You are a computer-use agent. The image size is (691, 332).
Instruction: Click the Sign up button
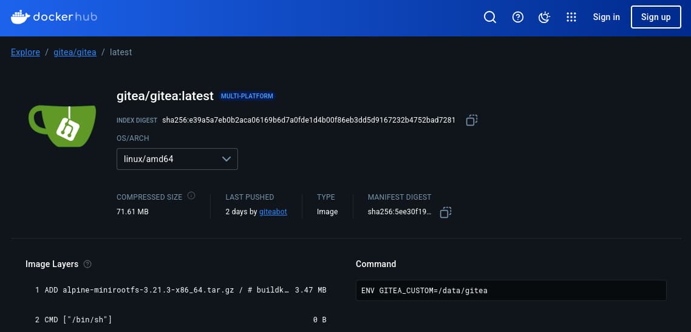tap(656, 17)
